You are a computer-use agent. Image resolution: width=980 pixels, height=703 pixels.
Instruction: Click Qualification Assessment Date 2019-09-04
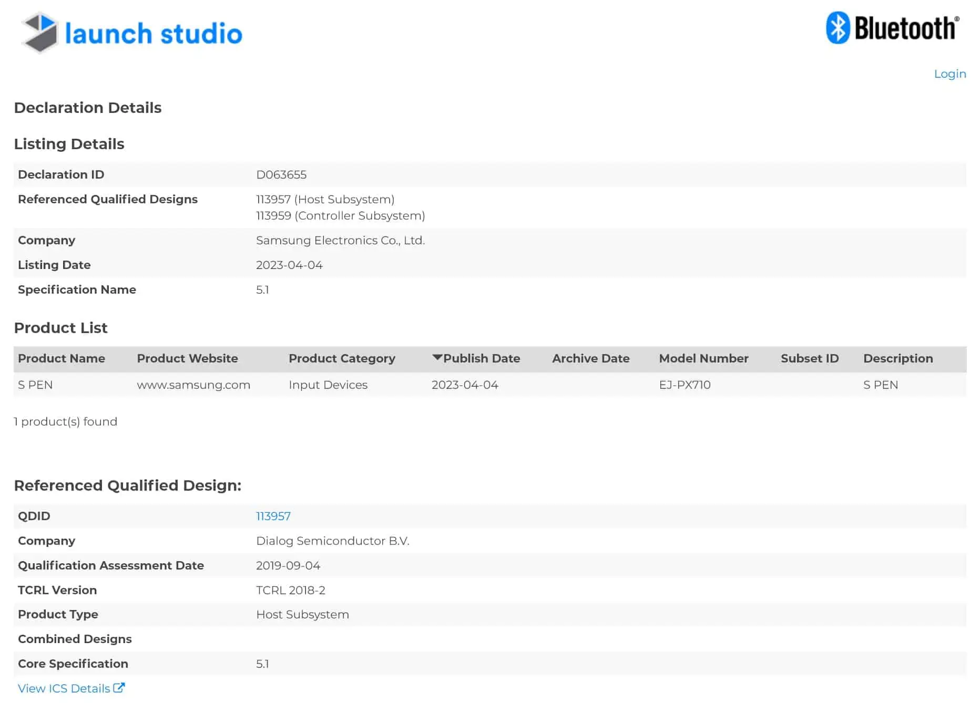[x=288, y=565]
